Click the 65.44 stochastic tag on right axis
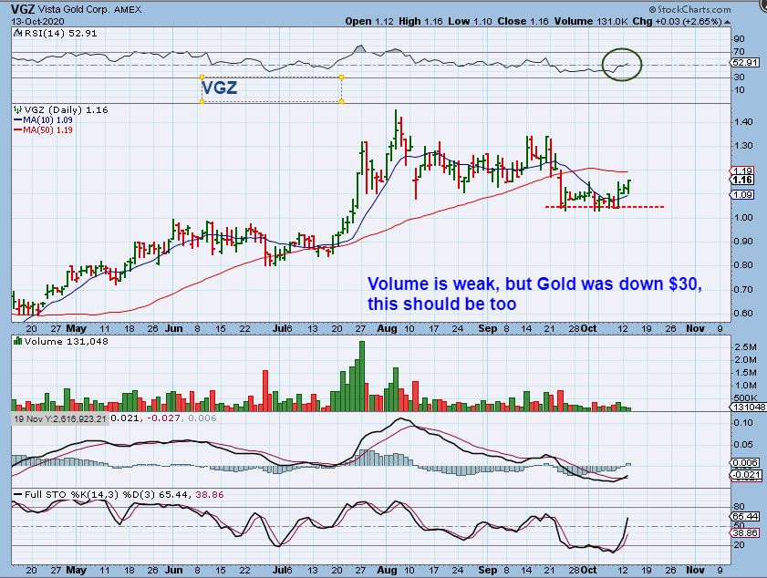 click(x=745, y=516)
